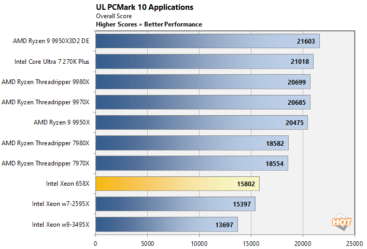The image size is (367, 249).
Task: Click the chart title 'UL PCMark 10 Applications'
Action: [145, 7]
